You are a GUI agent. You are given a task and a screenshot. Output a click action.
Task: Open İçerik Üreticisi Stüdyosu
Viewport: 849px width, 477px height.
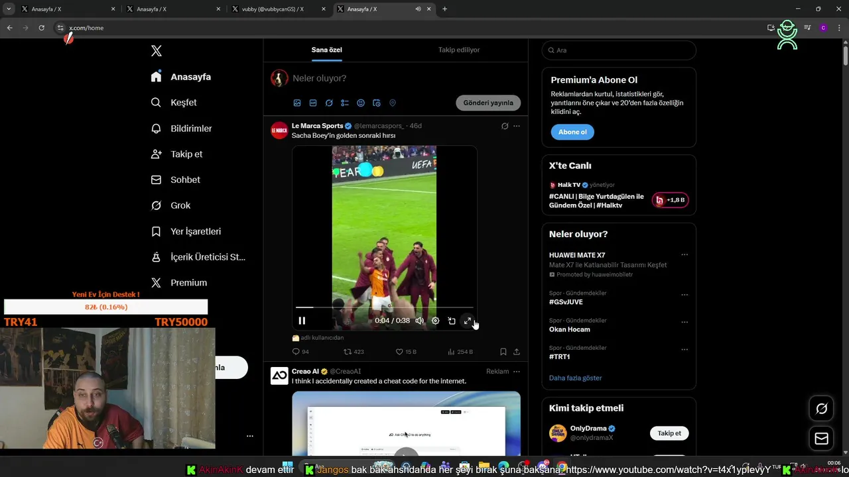tap(198, 257)
